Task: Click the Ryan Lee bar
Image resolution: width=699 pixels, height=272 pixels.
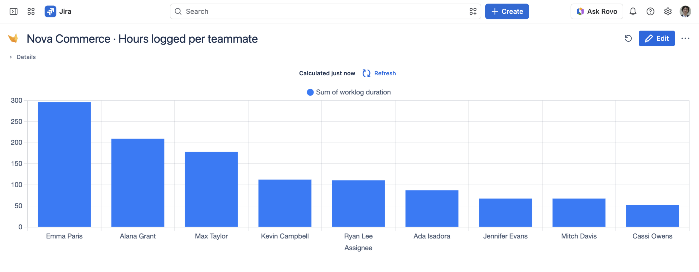Action: pos(359,203)
